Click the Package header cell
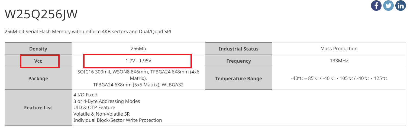Screen dimensions: 410x128 (x=38, y=79)
